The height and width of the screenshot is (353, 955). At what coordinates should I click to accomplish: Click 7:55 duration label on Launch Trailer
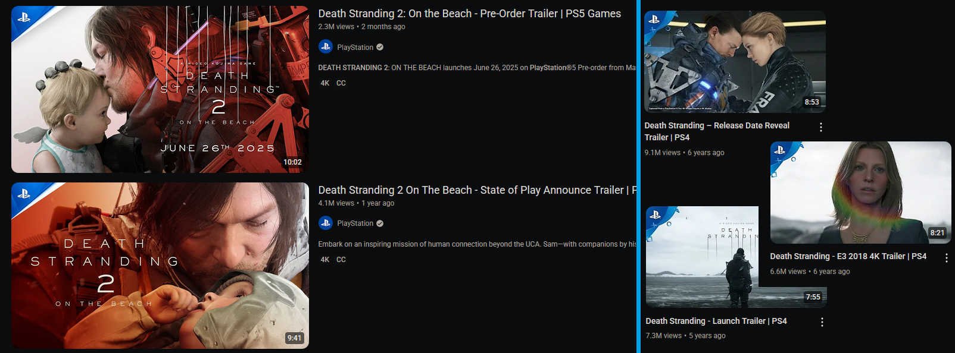click(x=813, y=297)
